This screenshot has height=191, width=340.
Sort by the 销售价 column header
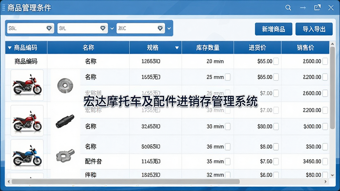pos(305,48)
